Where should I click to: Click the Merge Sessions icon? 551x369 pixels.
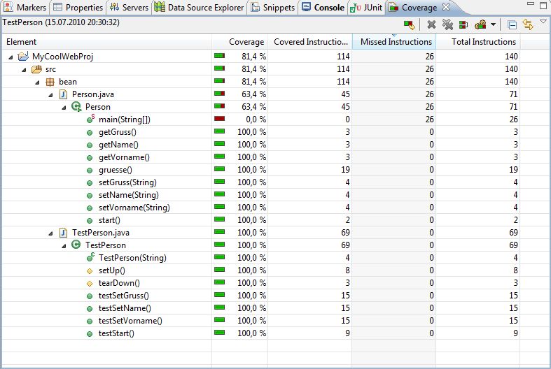463,25
